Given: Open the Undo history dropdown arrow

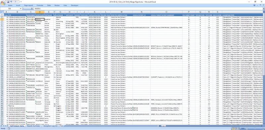Looking at the screenshot, I should coord(13,2).
